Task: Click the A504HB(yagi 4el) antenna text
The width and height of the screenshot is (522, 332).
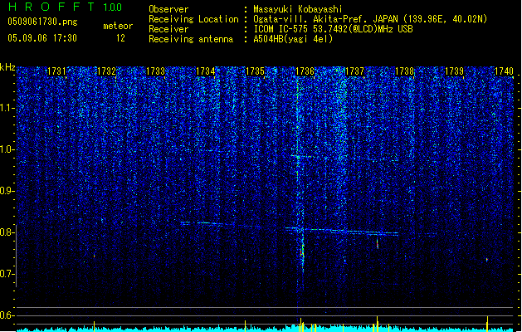Action: pos(293,39)
